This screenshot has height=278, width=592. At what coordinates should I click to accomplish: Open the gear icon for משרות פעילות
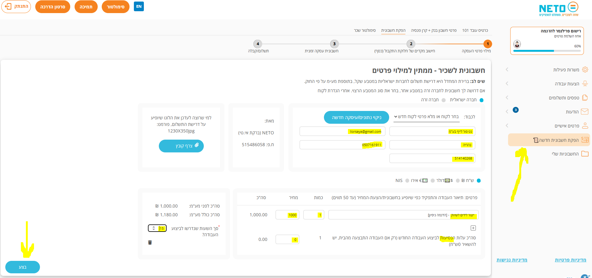[585, 69]
